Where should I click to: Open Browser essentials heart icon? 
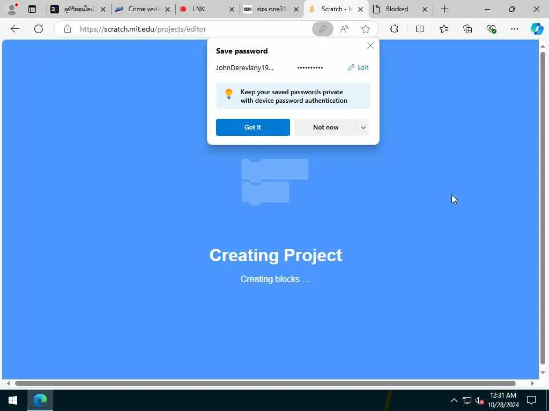coord(491,29)
